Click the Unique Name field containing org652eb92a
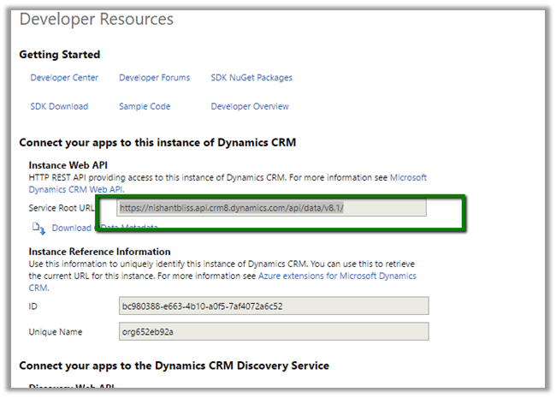Image resolution: width=556 pixels, height=398 pixels. (273, 331)
